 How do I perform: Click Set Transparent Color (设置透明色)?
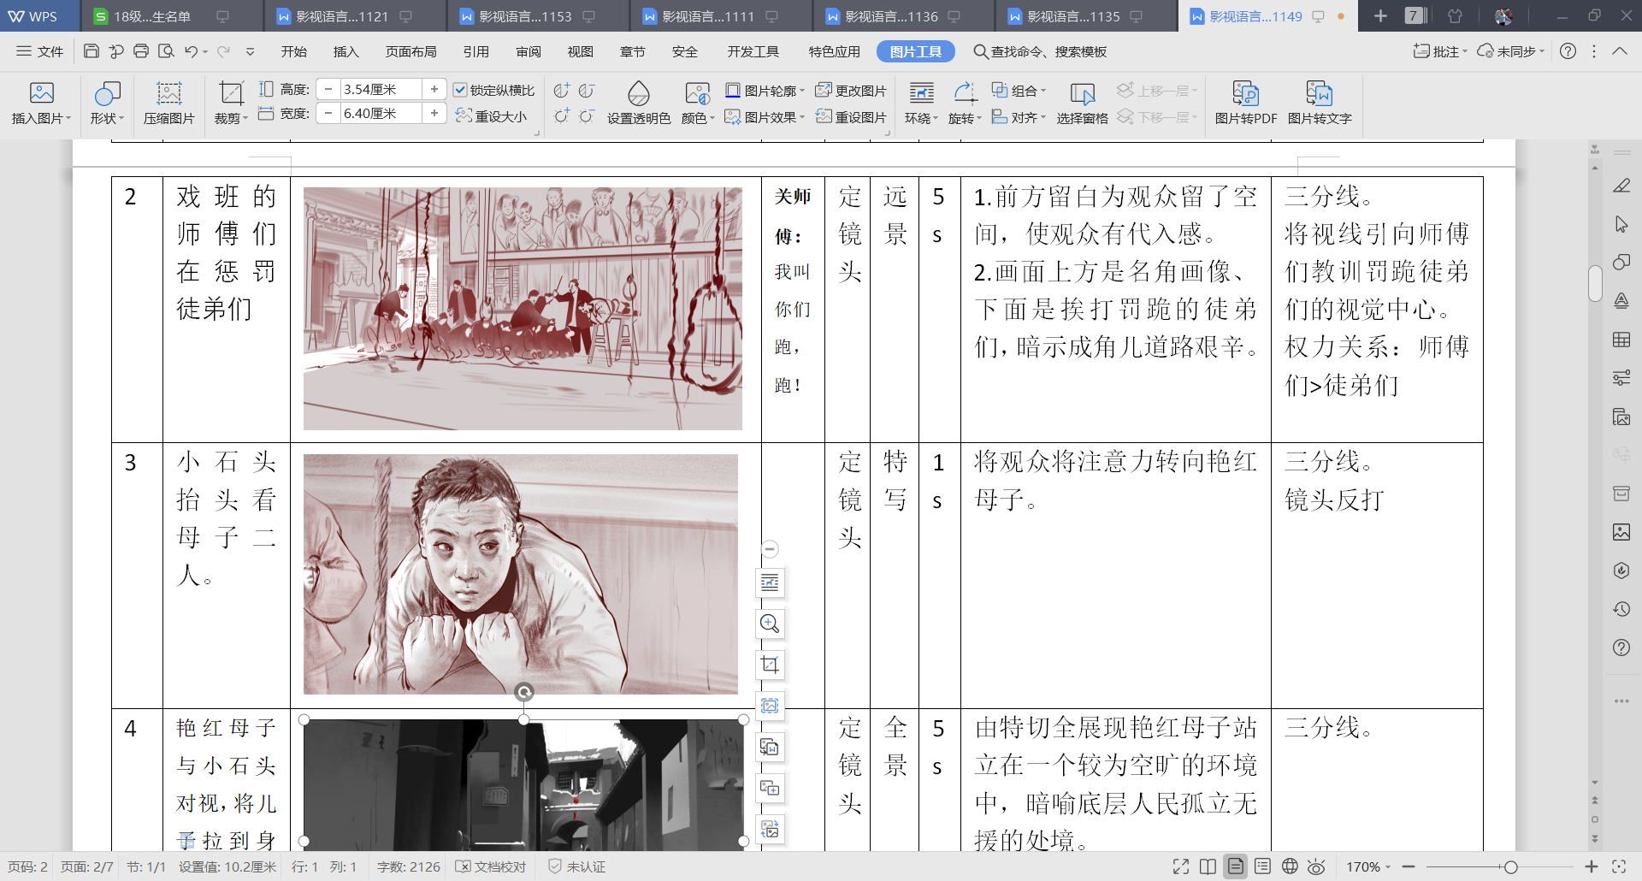click(x=639, y=103)
